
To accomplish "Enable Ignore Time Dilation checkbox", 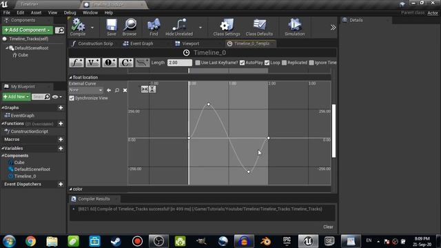I will 311,63.
